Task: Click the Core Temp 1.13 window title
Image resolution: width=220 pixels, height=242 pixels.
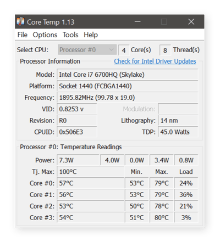Action: (51, 22)
